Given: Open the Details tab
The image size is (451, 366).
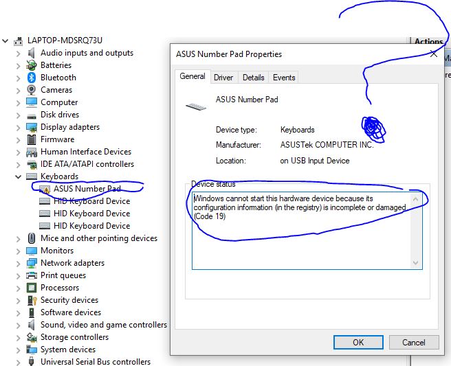Looking at the screenshot, I should (253, 78).
